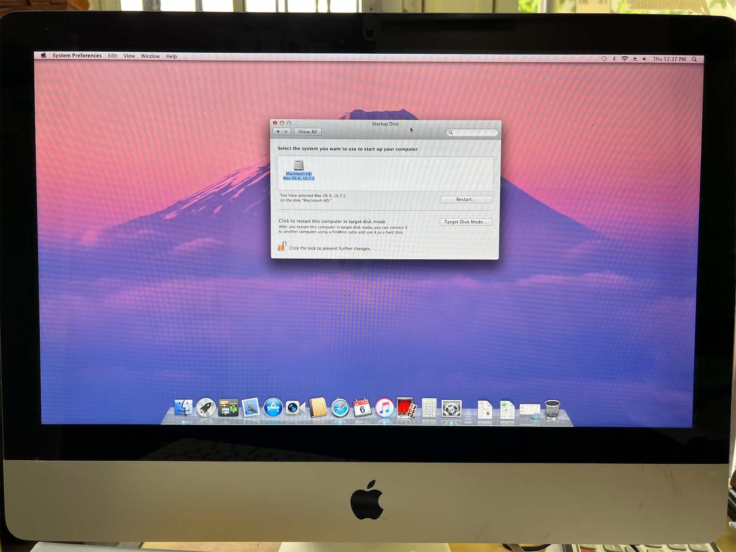Screen dimensions: 736x552
Task: Open the Window menu
Action: [x=150, y=56]
